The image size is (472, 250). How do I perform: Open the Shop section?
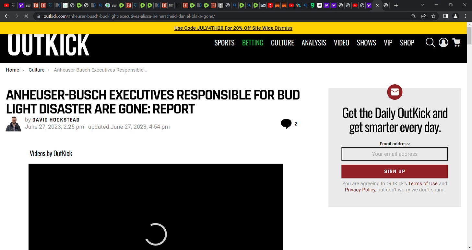[407, 43]
